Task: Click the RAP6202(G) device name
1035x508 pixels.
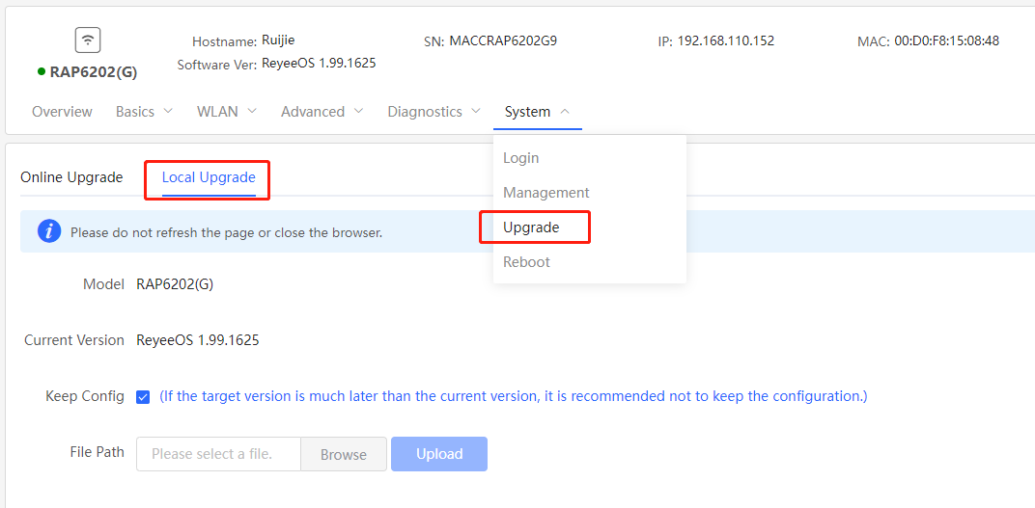Action: 94,72
